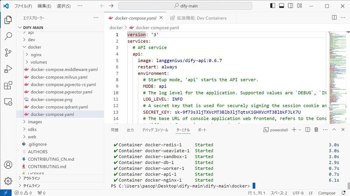
Task: Close the docker-compose.yaml tab
Action: click(161, 18)
